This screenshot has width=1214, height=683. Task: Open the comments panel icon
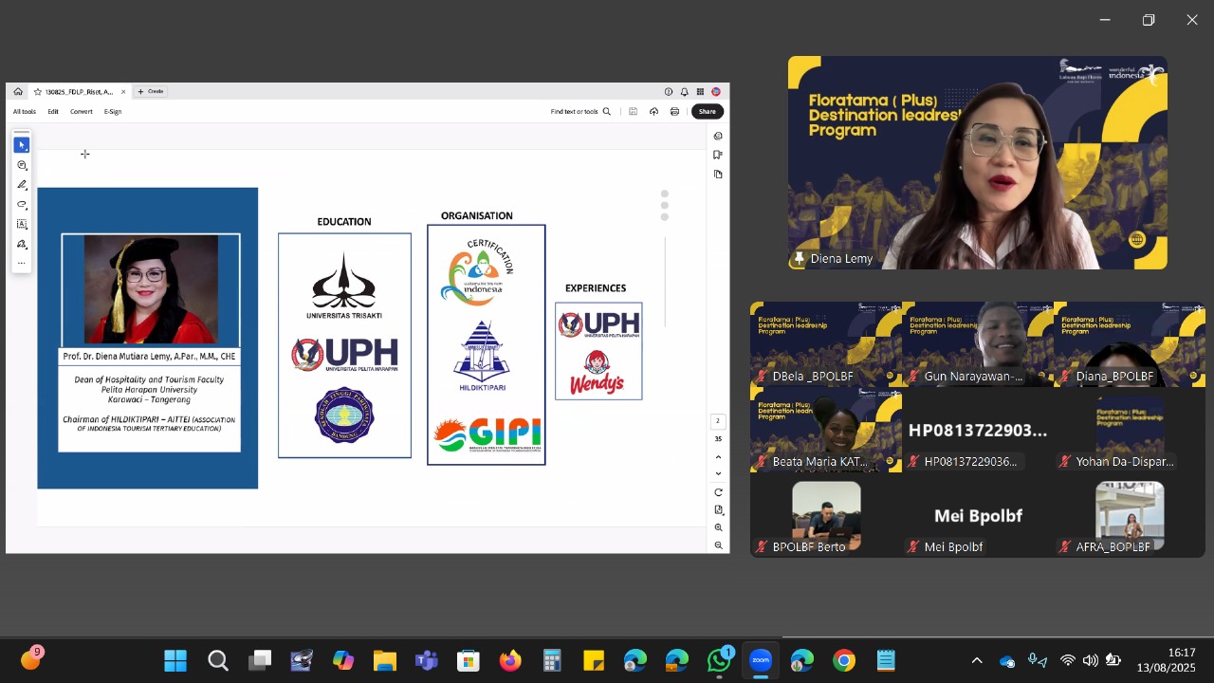point(719,137)
